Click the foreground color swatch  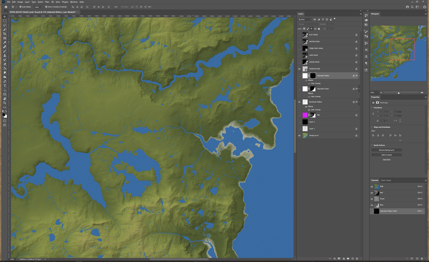tap(4, 113)
